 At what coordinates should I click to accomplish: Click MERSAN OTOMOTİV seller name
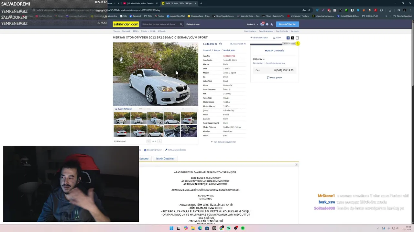tap(274, 51)
